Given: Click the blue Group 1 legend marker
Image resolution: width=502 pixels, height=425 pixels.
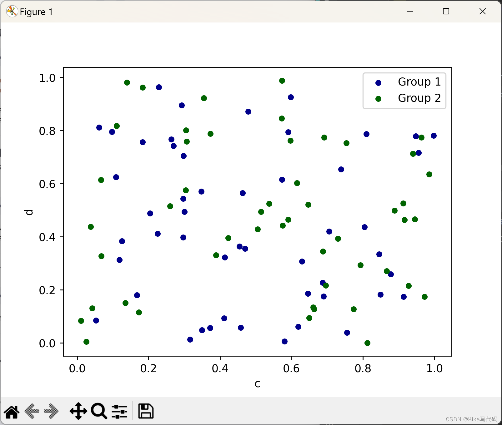Looking at the screenshot, I should tap(378, 83).
